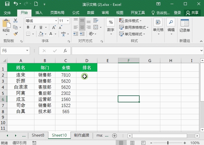This screenshot has width=204, height=145.
Task: Click the text Orientation icon
Action: 91,34
